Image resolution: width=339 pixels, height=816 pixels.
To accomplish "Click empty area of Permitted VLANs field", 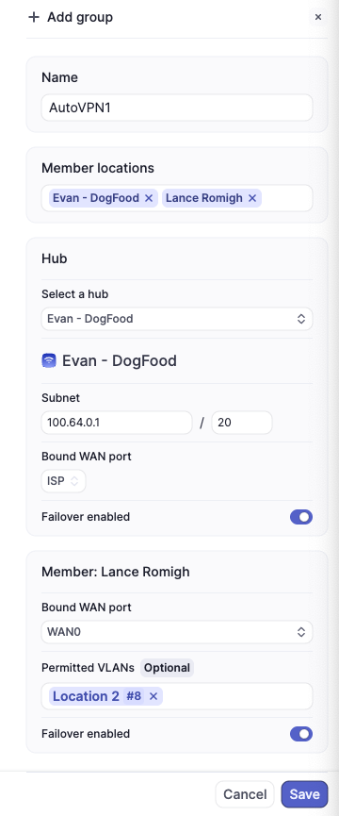I will pos(236,696).
